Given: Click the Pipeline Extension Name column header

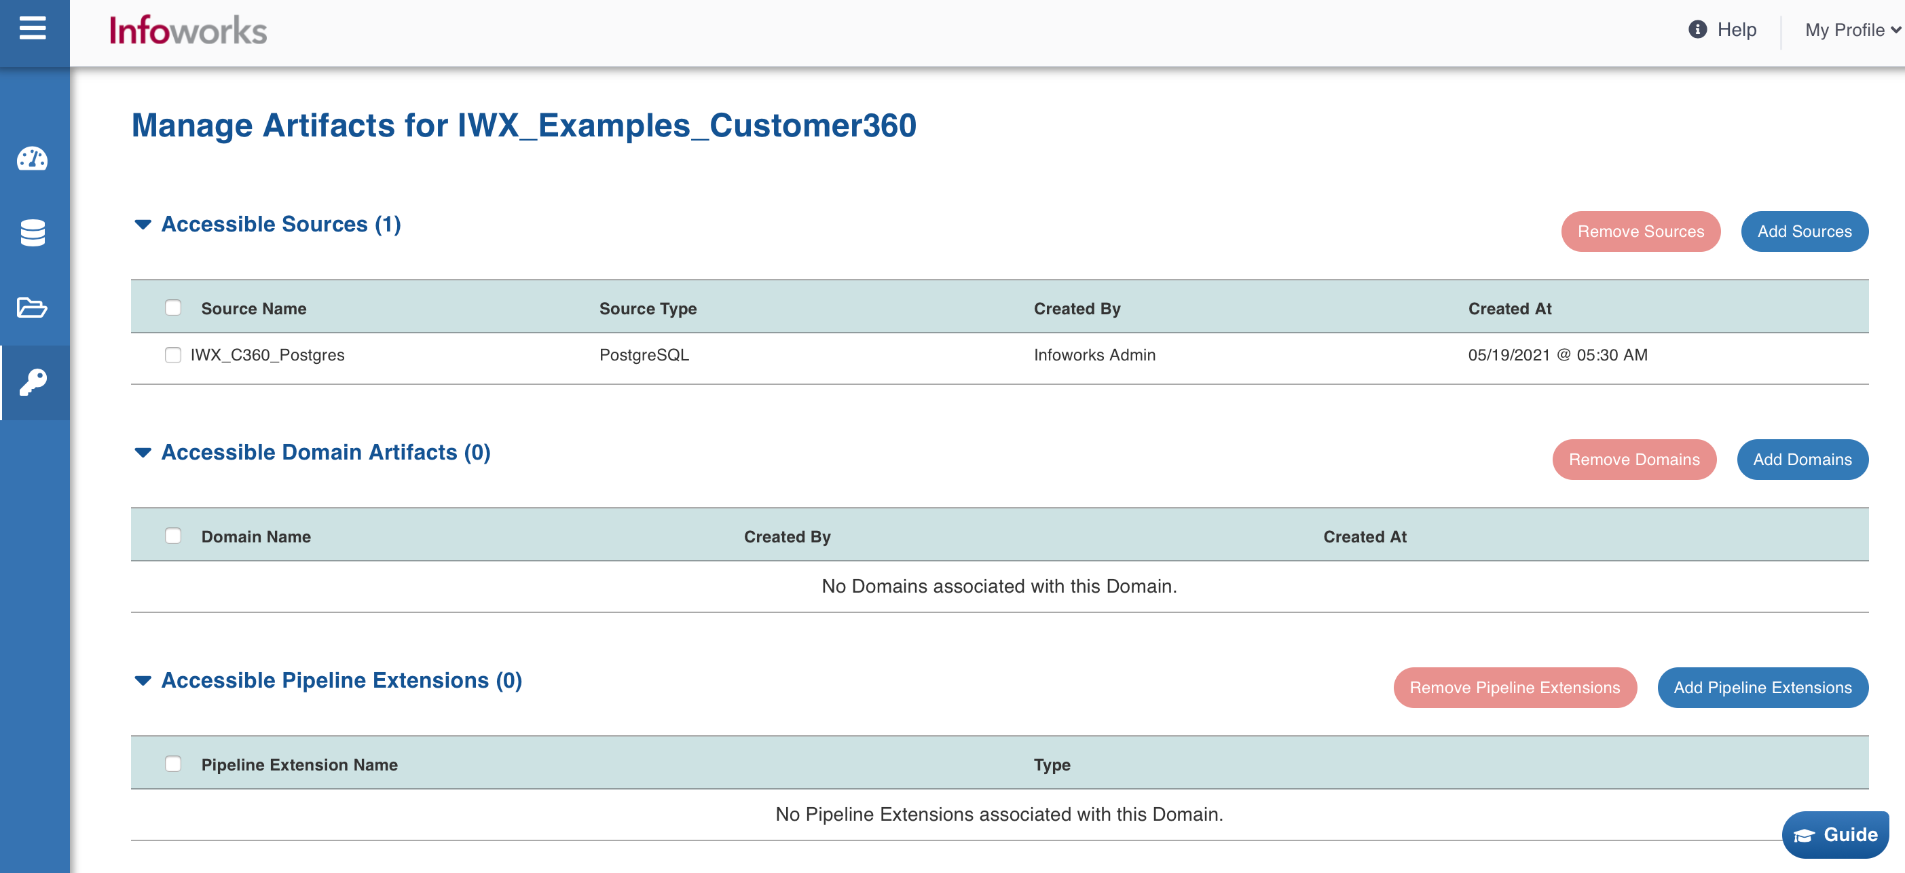Looking at the screenshot, I should tap(299, 765).
